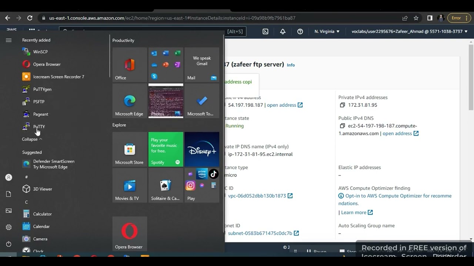The image size is (474, 266).
Task: Select the Explore group header
Action: pyautogui.click(x=119, y=125)
